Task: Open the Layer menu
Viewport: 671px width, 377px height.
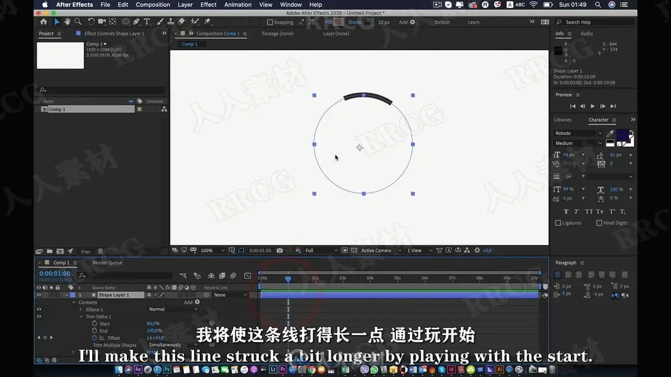Action: (x=185, y=4)
